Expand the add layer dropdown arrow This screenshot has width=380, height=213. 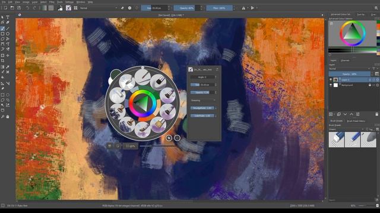[x=334, y=114]
